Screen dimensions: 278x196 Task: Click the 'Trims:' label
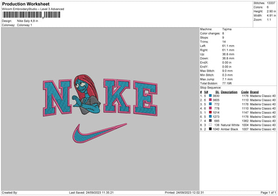204,42
